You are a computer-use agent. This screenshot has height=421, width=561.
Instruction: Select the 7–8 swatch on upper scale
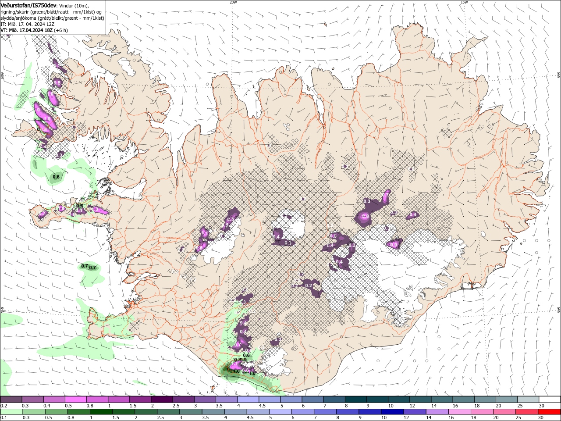(x=334, y=400)
